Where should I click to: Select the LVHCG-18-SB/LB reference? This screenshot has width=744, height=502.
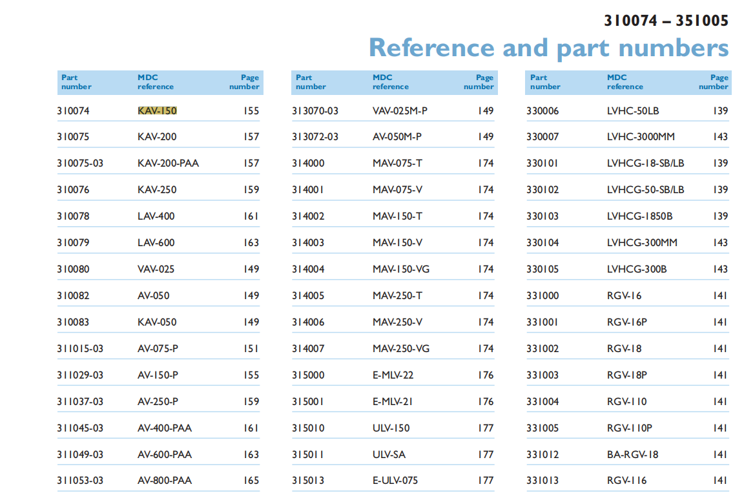pos(646,163)
